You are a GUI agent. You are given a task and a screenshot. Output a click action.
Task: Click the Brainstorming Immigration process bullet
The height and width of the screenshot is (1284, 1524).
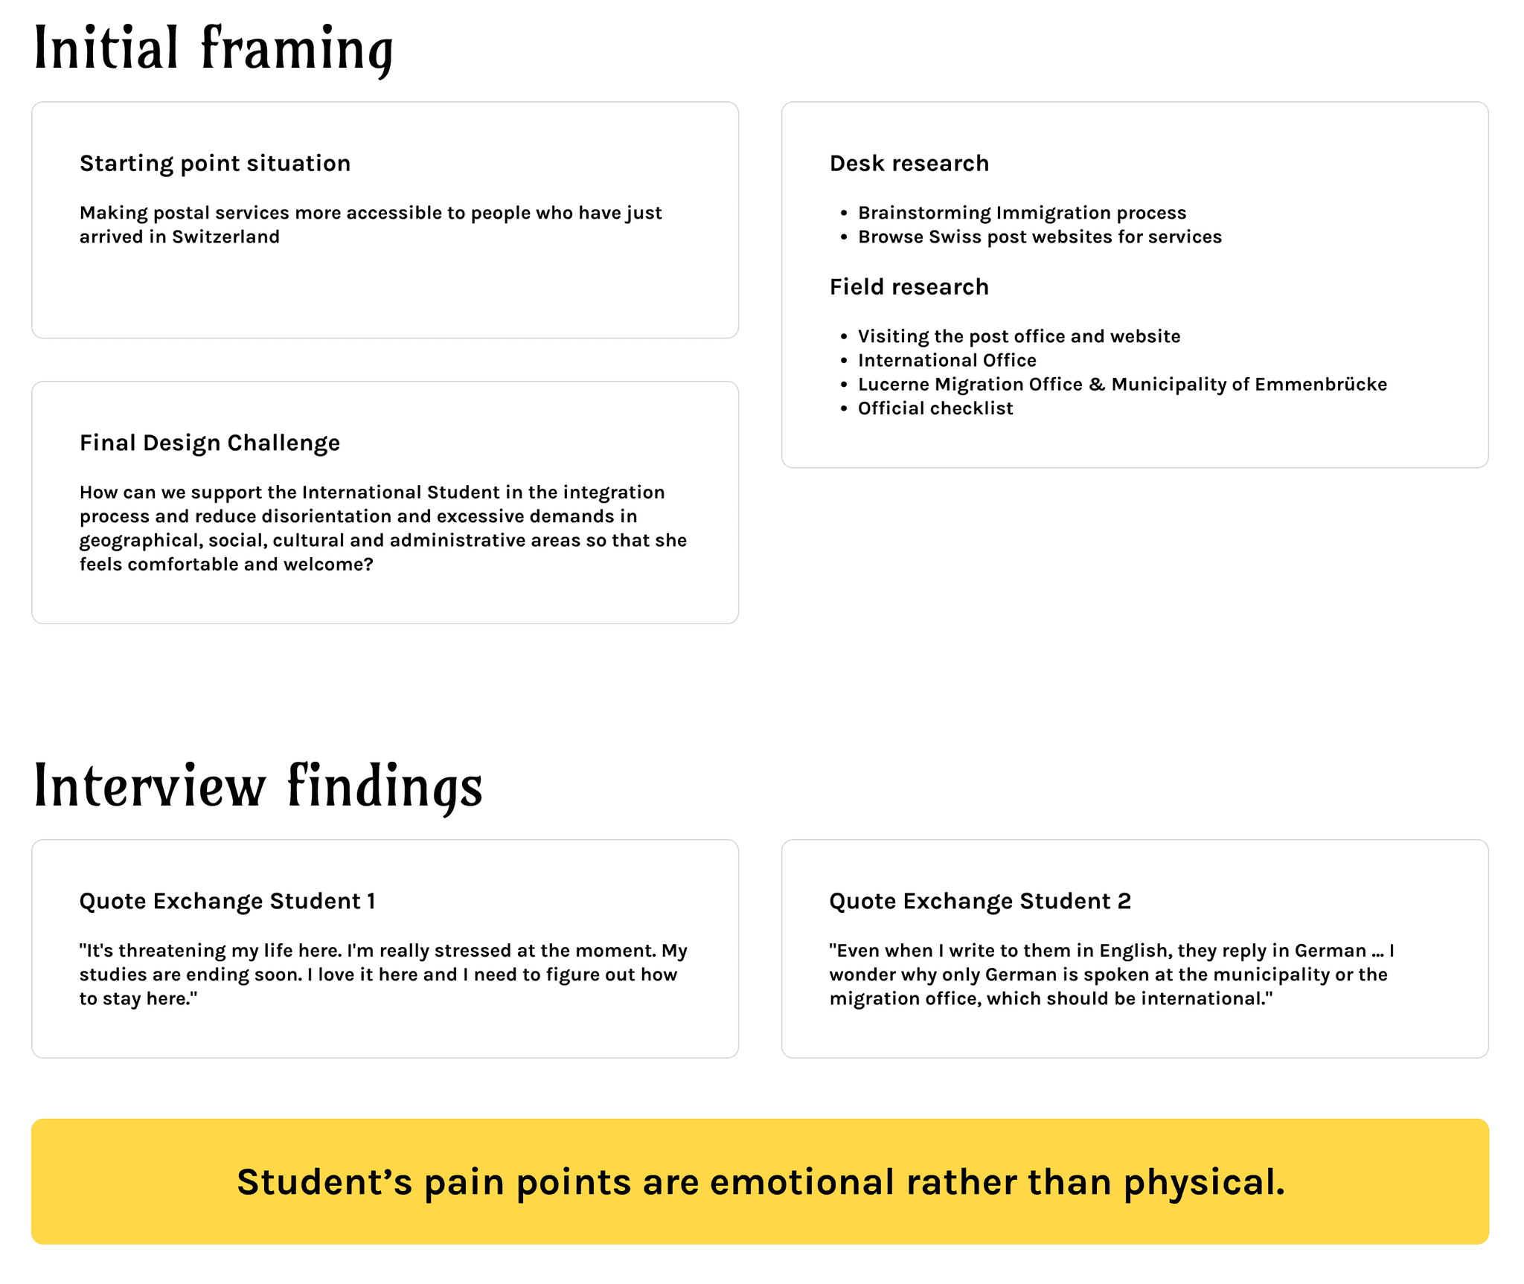[x=1022, y=213]
